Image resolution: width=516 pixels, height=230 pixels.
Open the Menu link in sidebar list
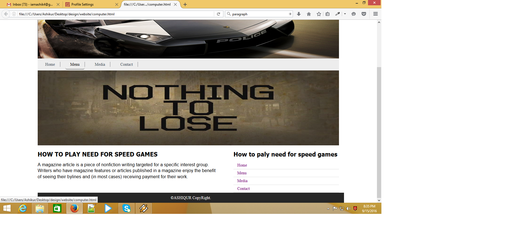click(x=242, y=173)
